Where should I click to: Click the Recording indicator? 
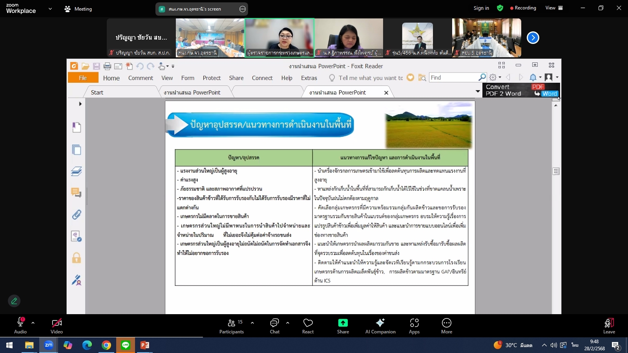click(x=523, y=8)
